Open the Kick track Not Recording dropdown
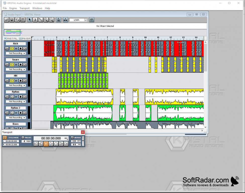 (16, 53)
